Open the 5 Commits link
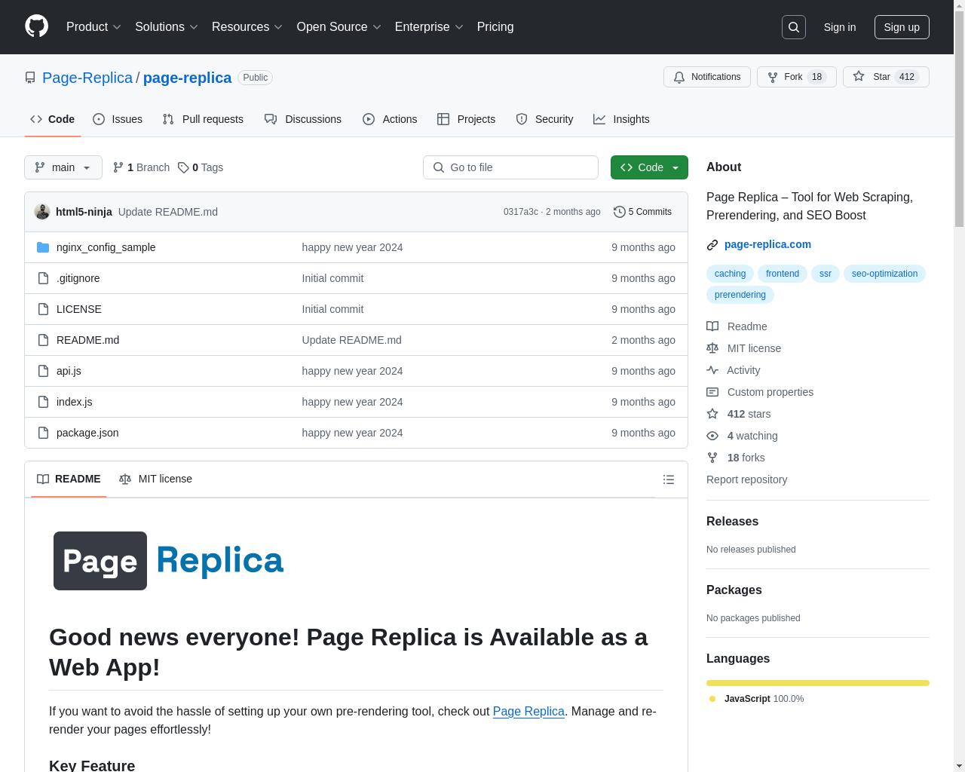This screenshot has width=965, height=772. 642,212
